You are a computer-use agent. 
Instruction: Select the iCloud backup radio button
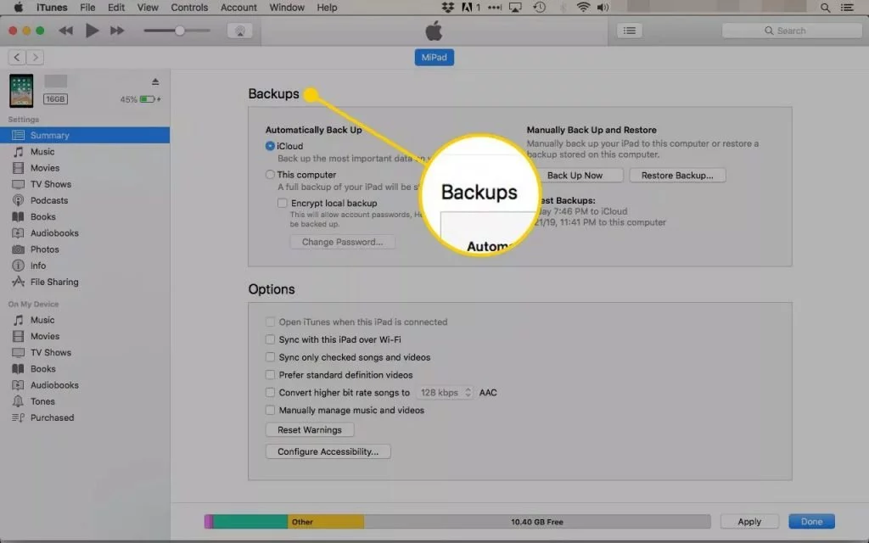(270, 146)
